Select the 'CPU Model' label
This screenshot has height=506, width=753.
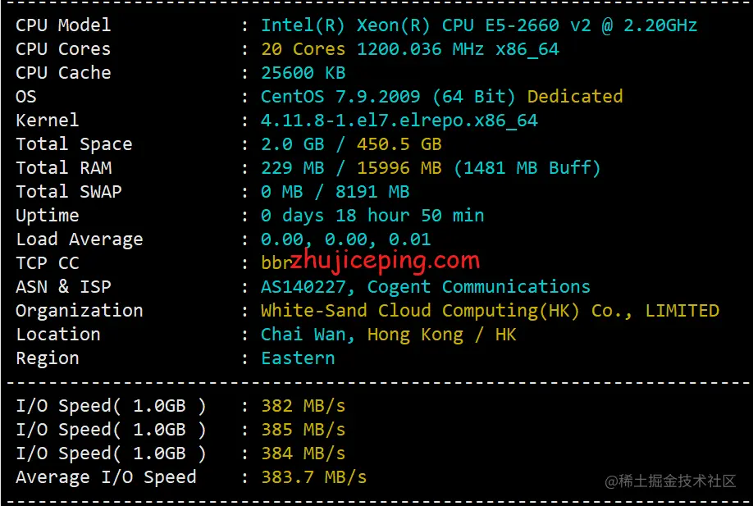click(63, 25)
